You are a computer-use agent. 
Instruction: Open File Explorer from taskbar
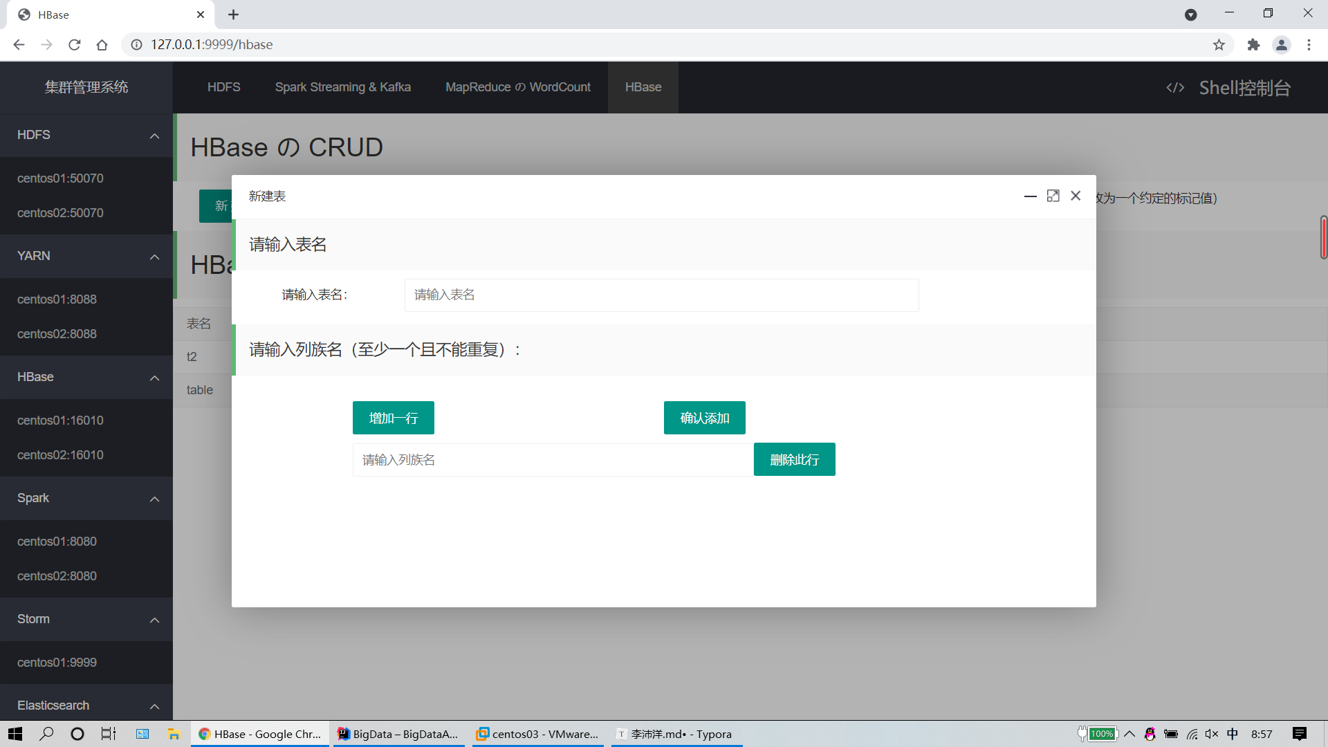(x=174, y=734)
